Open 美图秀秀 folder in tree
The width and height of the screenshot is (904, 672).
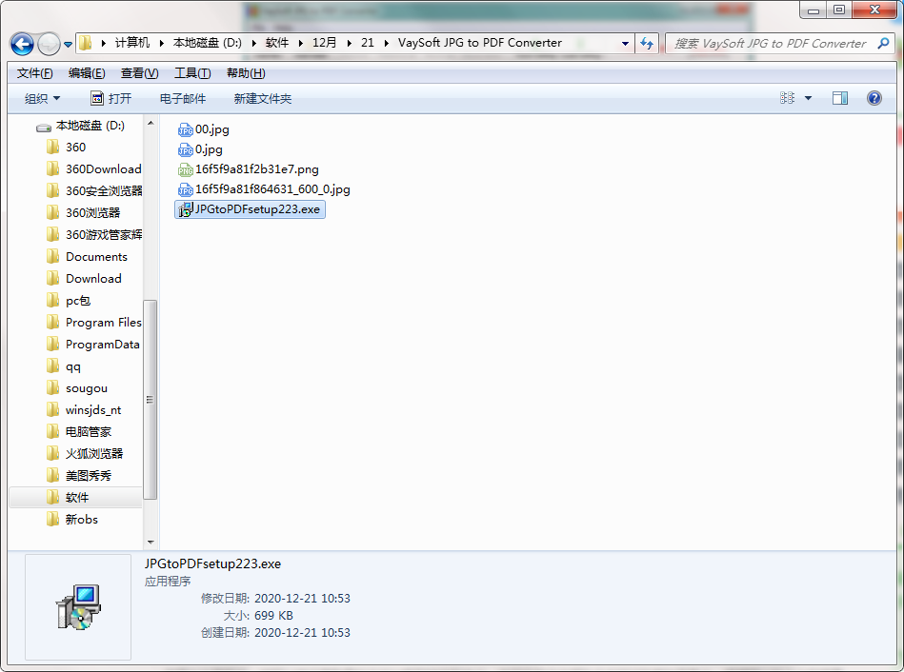[x=78, y=476]
